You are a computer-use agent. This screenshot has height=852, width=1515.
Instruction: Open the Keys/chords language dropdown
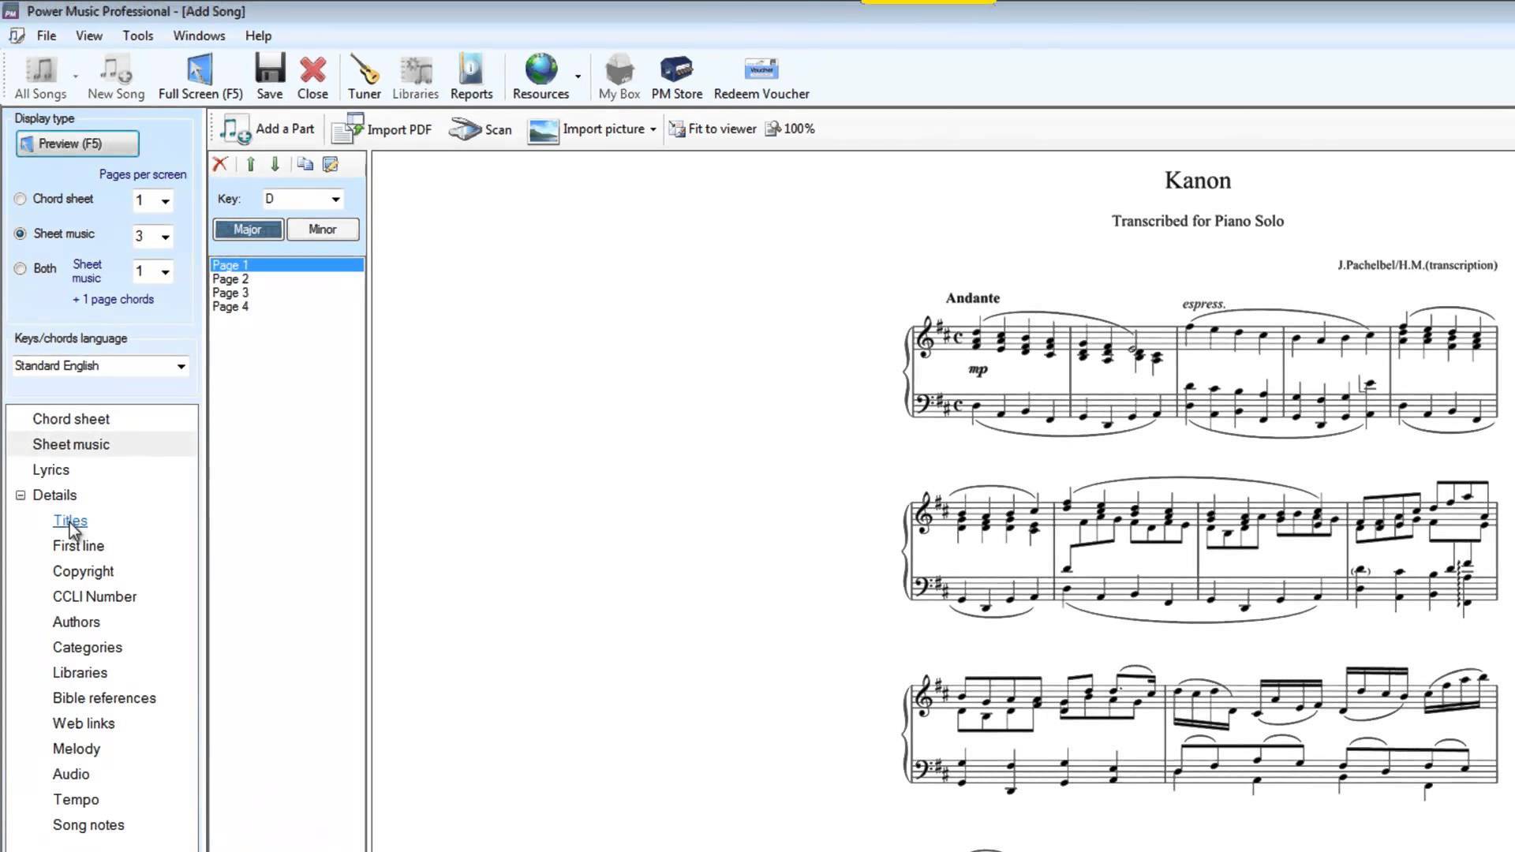click(x=180, y=365)
